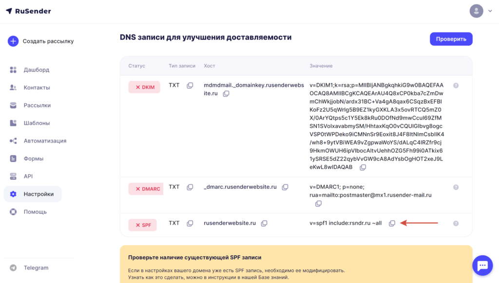The height and width of the screenshot is (283, 499).
Task: Open the Telegram link
Action: coord(36,268)
